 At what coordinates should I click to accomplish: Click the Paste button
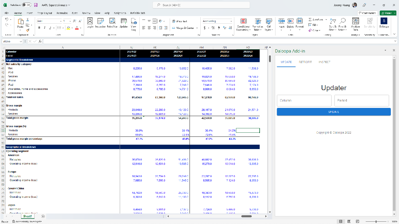[x=20, y=23]
